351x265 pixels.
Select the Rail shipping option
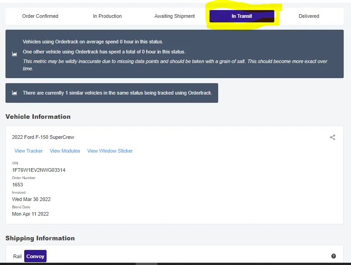pyautogui.click(x=17, y=256)
